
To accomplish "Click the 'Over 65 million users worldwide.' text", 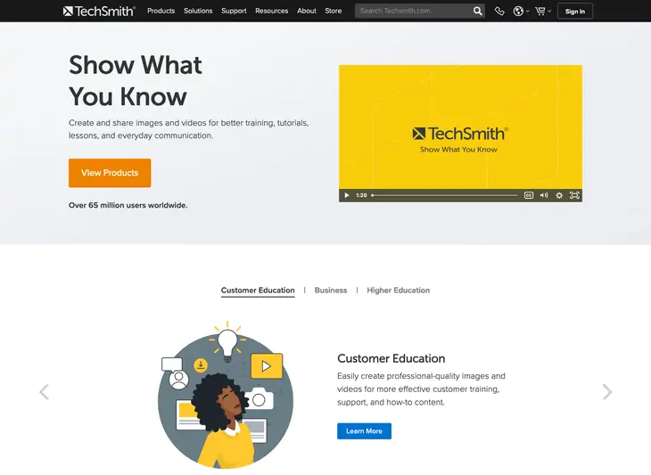I will pyautogui.click(x=128, y=205).
